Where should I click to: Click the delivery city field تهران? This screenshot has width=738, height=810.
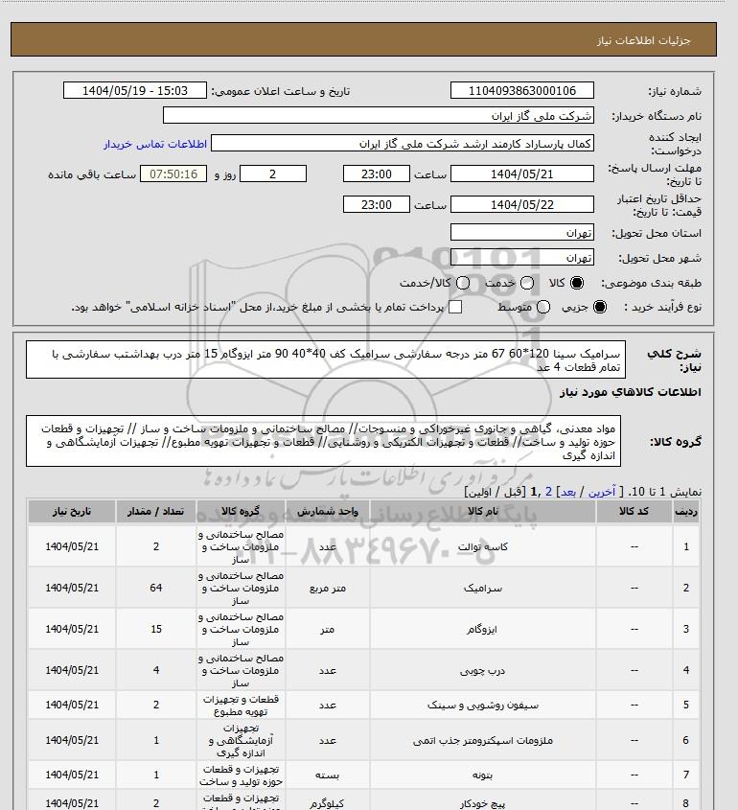coord(522,257)
